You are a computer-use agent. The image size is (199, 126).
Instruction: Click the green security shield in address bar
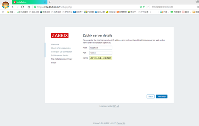click(x=35, y=7)
